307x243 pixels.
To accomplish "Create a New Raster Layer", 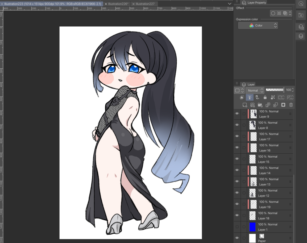I will (245, 105).
